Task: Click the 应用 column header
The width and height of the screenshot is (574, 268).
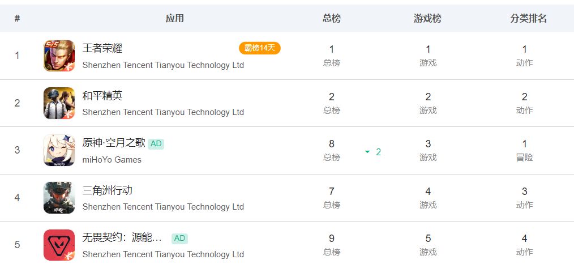Action: (175, 19)
